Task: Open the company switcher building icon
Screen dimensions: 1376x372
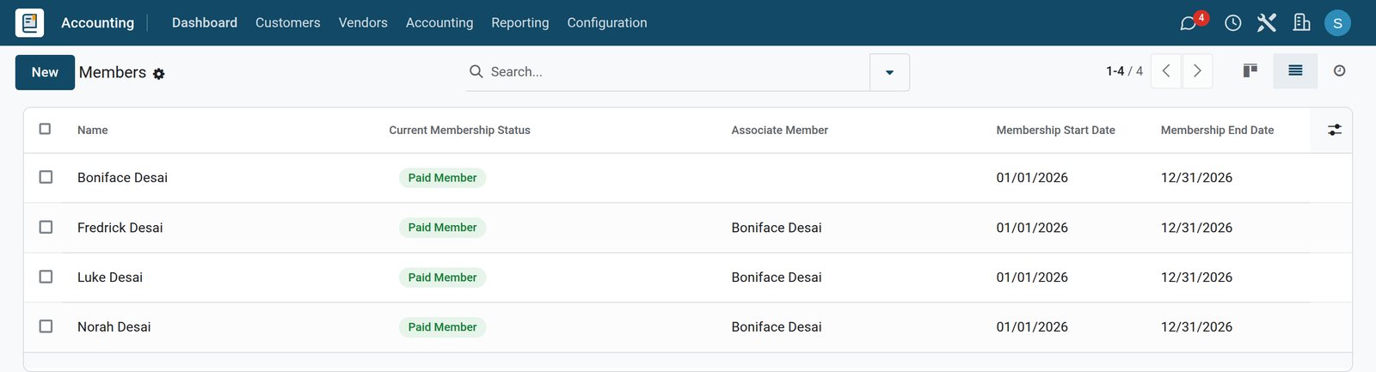Action: click(x=1302, y=23)
